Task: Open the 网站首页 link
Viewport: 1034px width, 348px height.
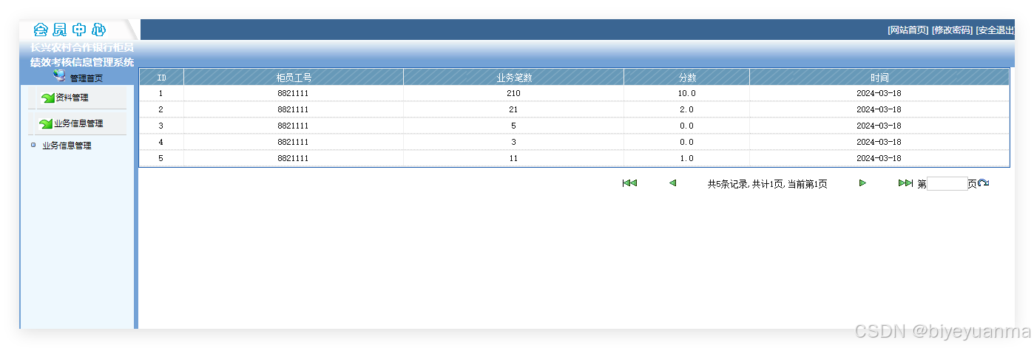Action: tap(908, 30)
